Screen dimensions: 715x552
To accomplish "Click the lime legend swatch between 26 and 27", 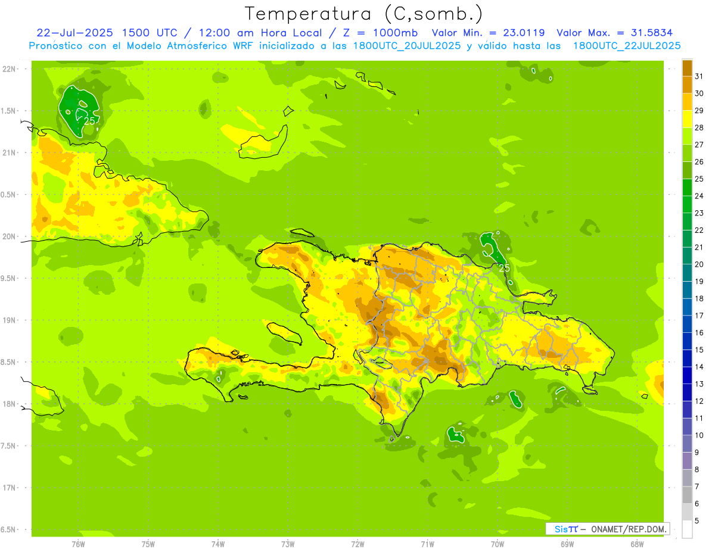I will click(x=687, y=154).
